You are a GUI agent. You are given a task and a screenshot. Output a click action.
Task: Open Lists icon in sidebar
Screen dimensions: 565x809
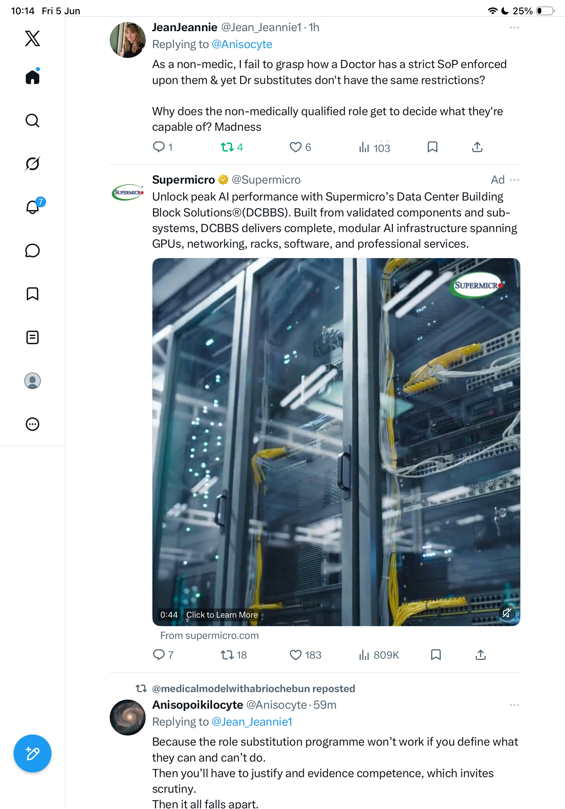coord(33,337)
